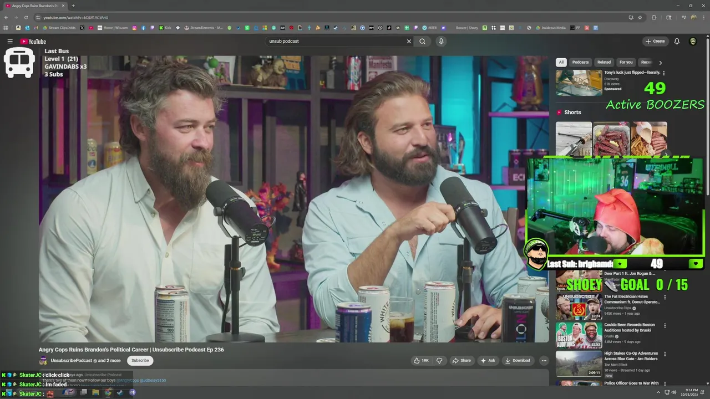Open The Fat Electrician Hates Communism video
The width and height of the screenshot is (710, 399).
point(632,299)
